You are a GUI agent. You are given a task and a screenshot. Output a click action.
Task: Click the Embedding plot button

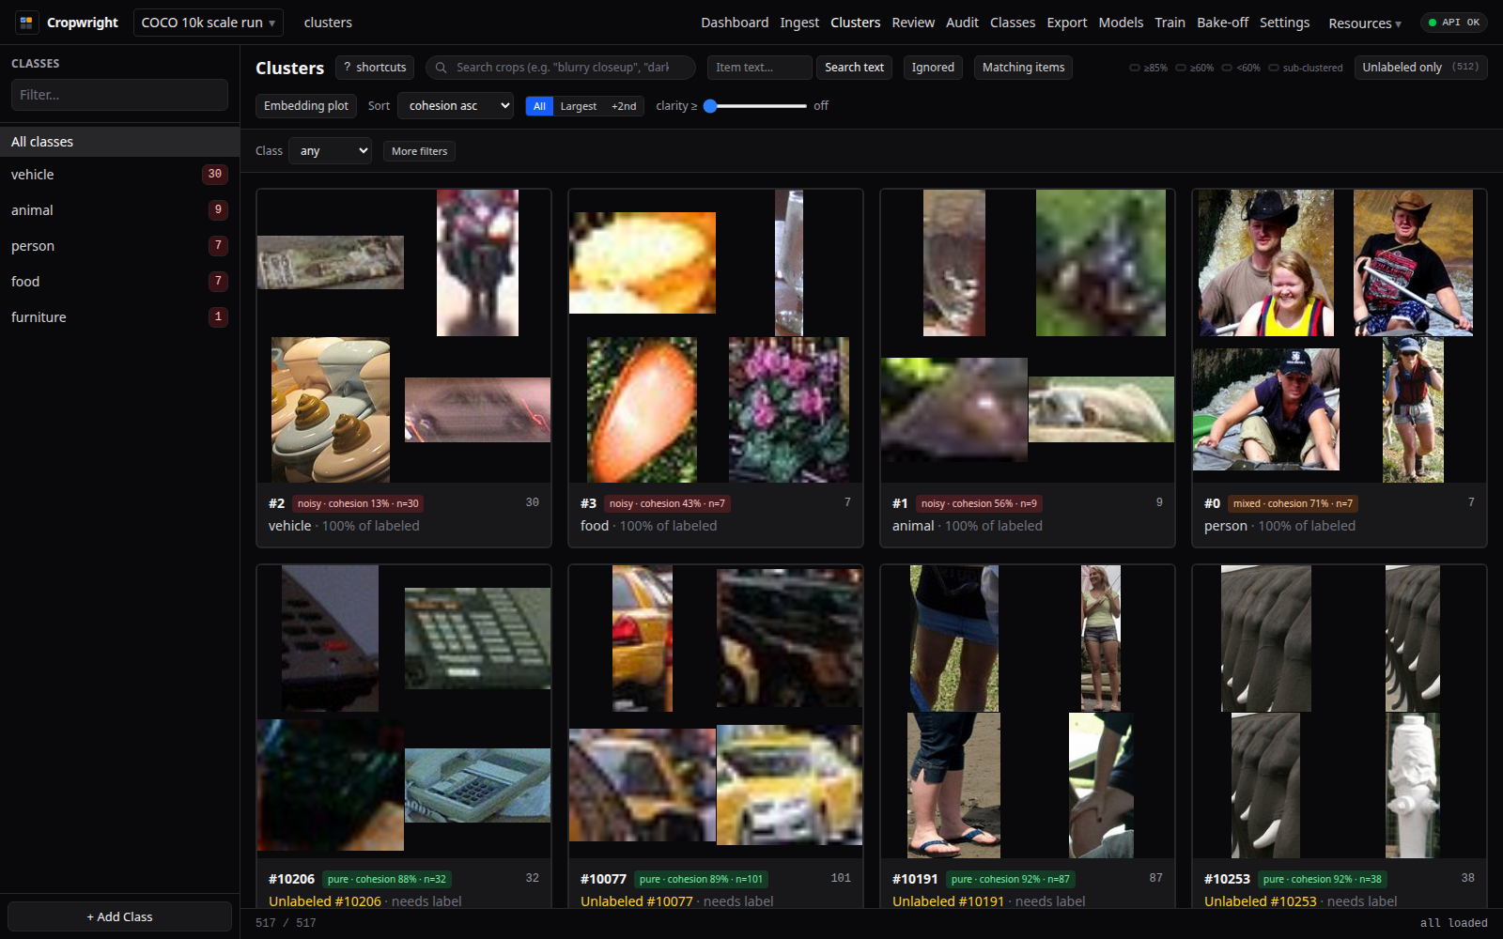pyautogui.click(x=306, y=106)
